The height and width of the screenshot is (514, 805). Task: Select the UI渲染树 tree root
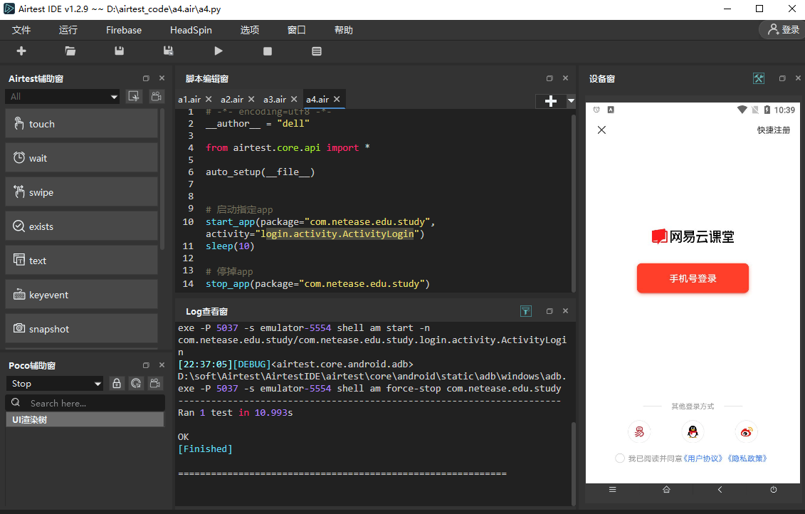(x=85, y=419)
